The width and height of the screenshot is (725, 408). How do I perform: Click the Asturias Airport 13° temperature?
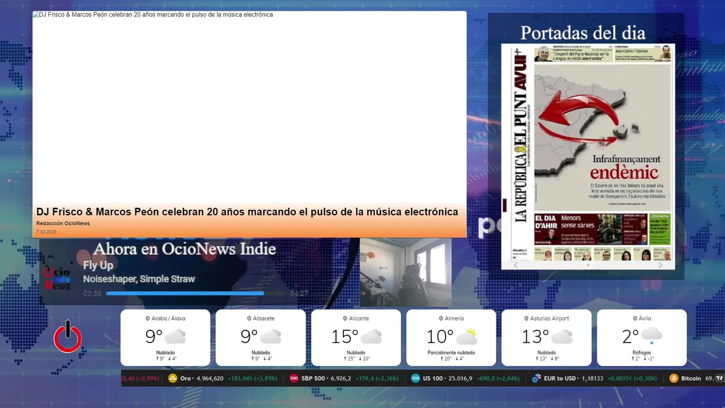click(535, 337)
